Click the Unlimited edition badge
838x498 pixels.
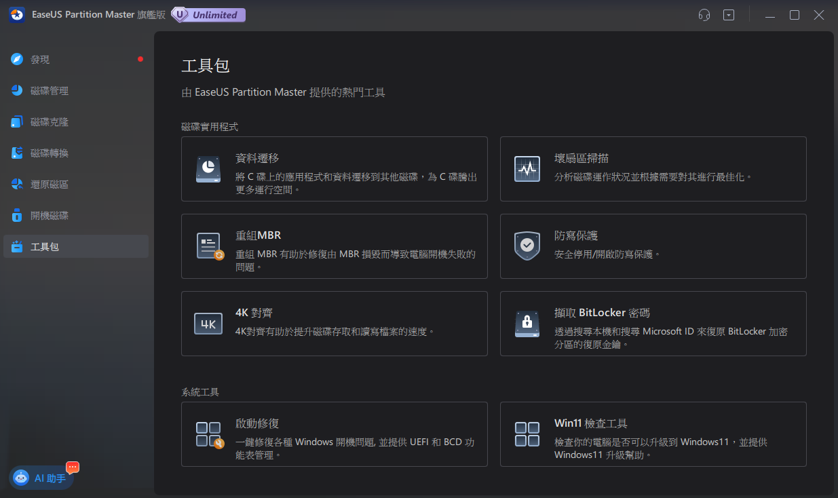pyautogui.click(x=208, y=15)
